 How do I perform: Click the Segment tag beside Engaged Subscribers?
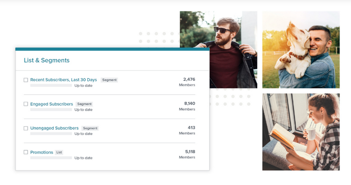click(x=84, y=104)
